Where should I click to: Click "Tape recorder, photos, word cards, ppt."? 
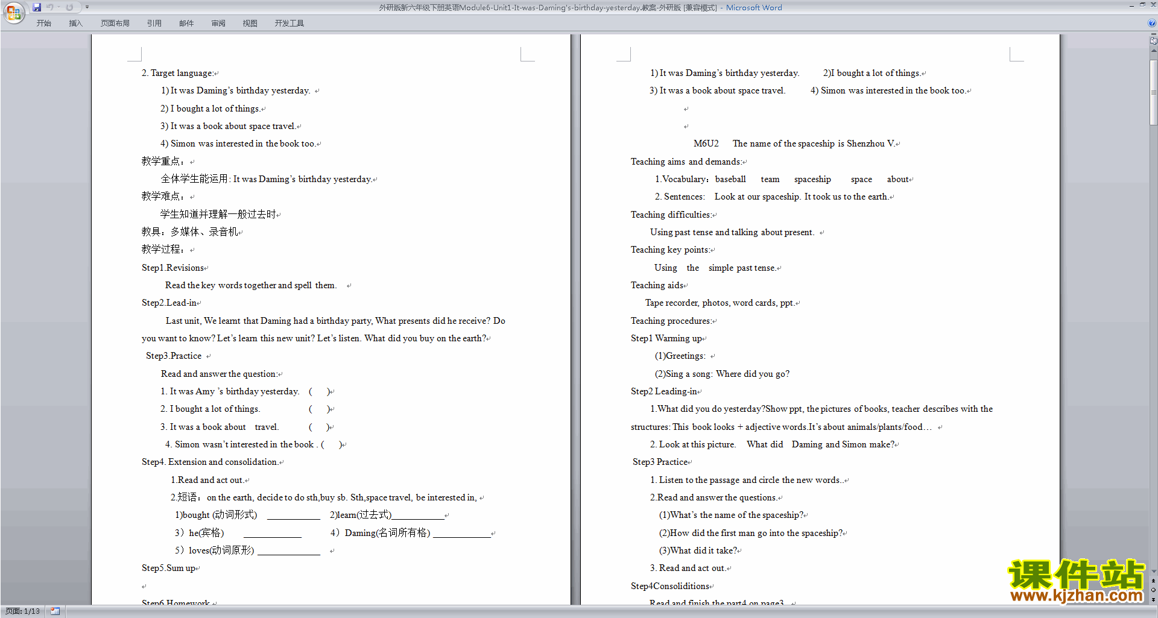pos(720,303)
